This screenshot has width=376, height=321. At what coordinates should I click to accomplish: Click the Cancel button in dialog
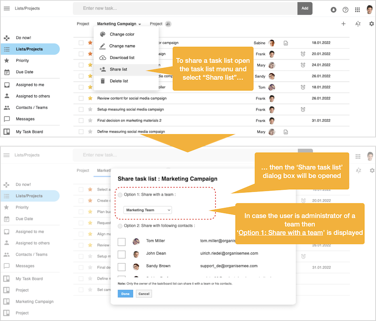click(x=144, y=294)
